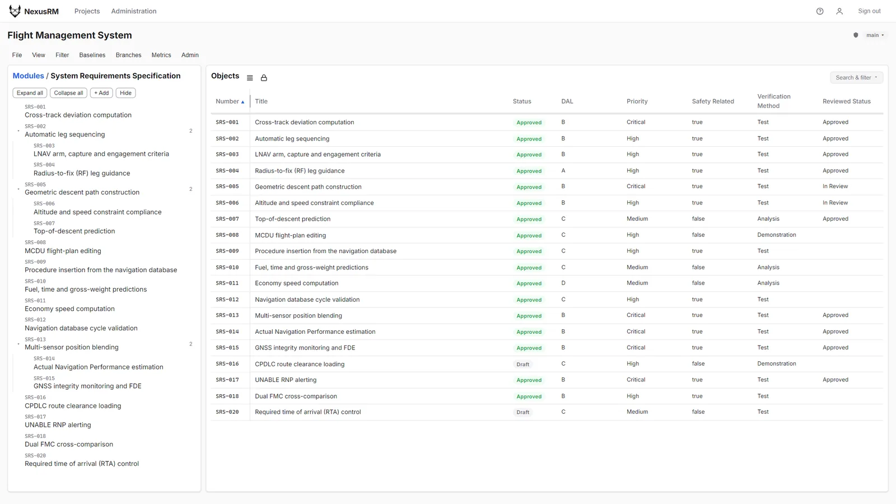Open the Search & filter dropdown
Viewport: 896px width, 504px height.
pyautogui.click(x=856, y=78)
